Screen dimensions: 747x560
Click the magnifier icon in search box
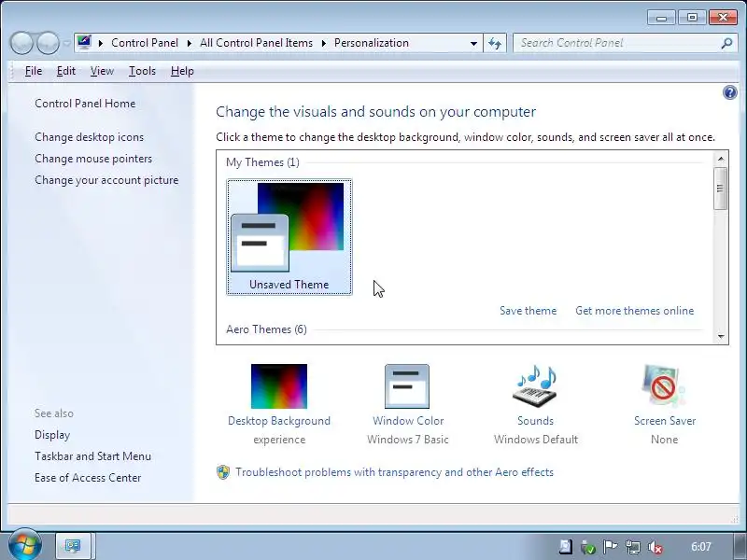point(726,43)
